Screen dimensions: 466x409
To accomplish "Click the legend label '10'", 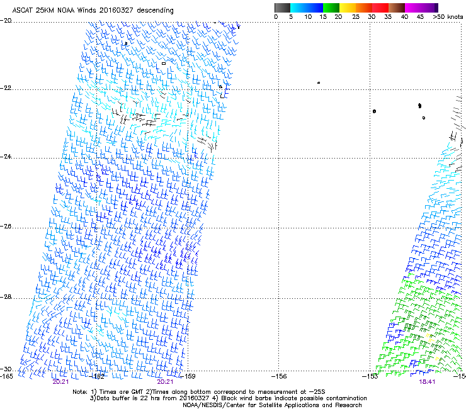I will pos(308,17).
